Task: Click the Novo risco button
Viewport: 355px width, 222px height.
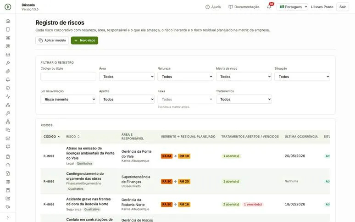Action: point(84,40)
